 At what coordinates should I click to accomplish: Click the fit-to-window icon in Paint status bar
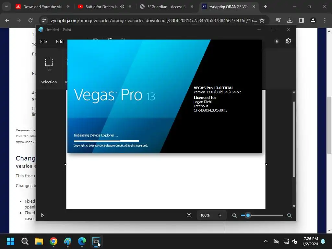click(x=189, y=215)
